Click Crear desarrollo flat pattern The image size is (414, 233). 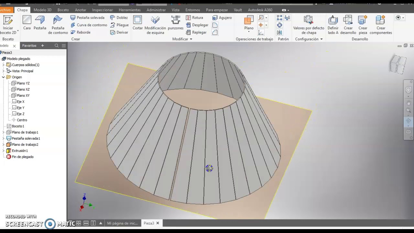click(x=348, y=25)
